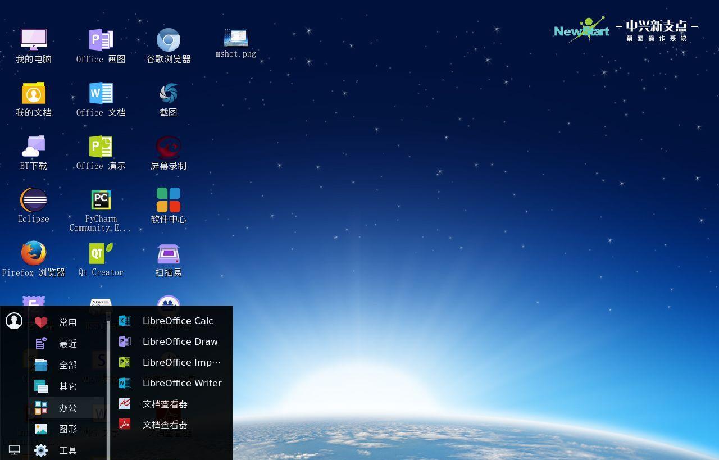Launch the 屏幕录制 screen recorder icon
719x460 pixels.
(169, 153)
